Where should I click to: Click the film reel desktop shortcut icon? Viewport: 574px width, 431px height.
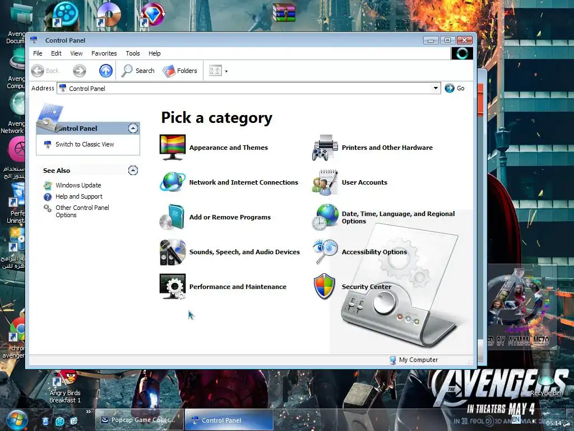click(x=65, y=14)
